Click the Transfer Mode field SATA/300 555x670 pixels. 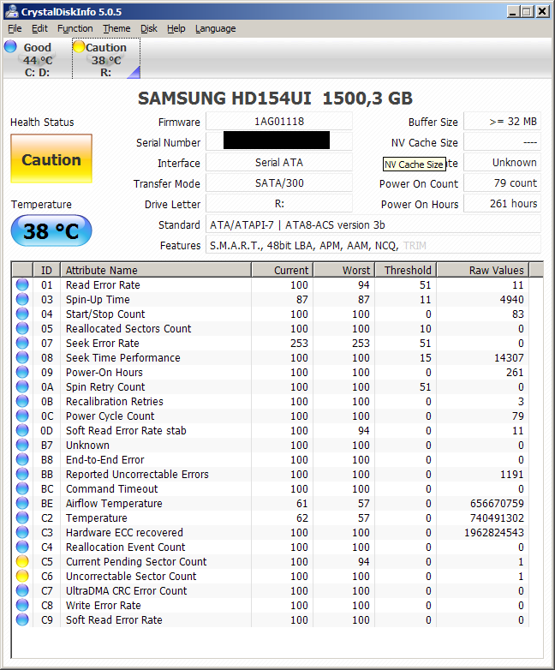pyautogui.click(x=279, y=182)
